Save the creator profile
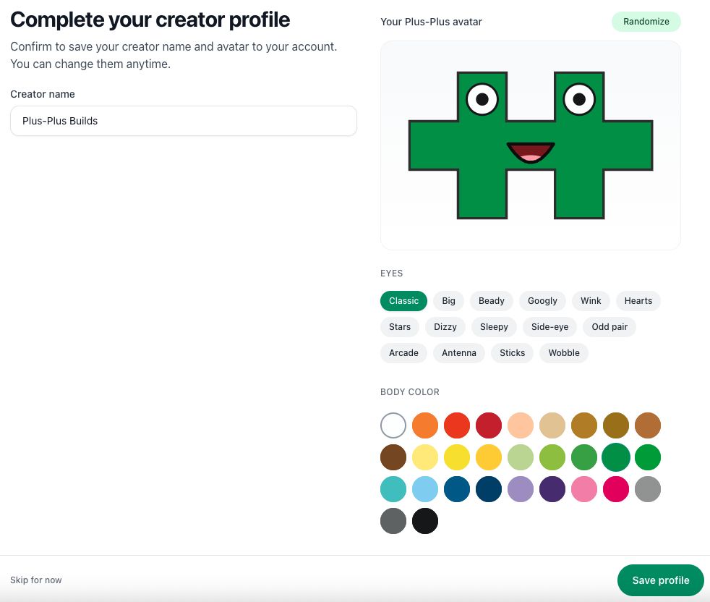This screenshot has width=710, height=602. click(660, 580)
